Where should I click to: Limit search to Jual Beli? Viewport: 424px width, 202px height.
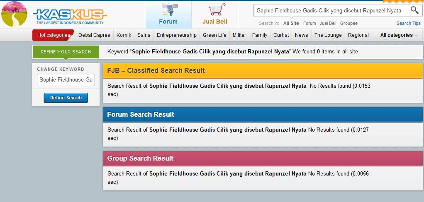[x=328, y=24]
